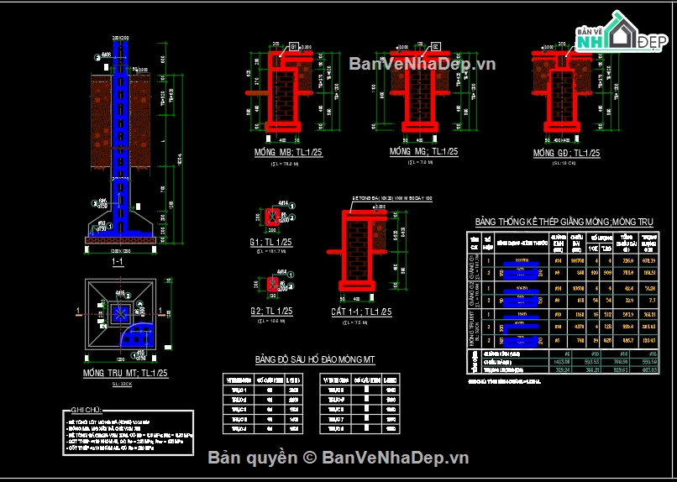Click the BanVeNhaDep.vn watermark at top
The width and height of the screenshot is (677, 482).
(421, 65)
